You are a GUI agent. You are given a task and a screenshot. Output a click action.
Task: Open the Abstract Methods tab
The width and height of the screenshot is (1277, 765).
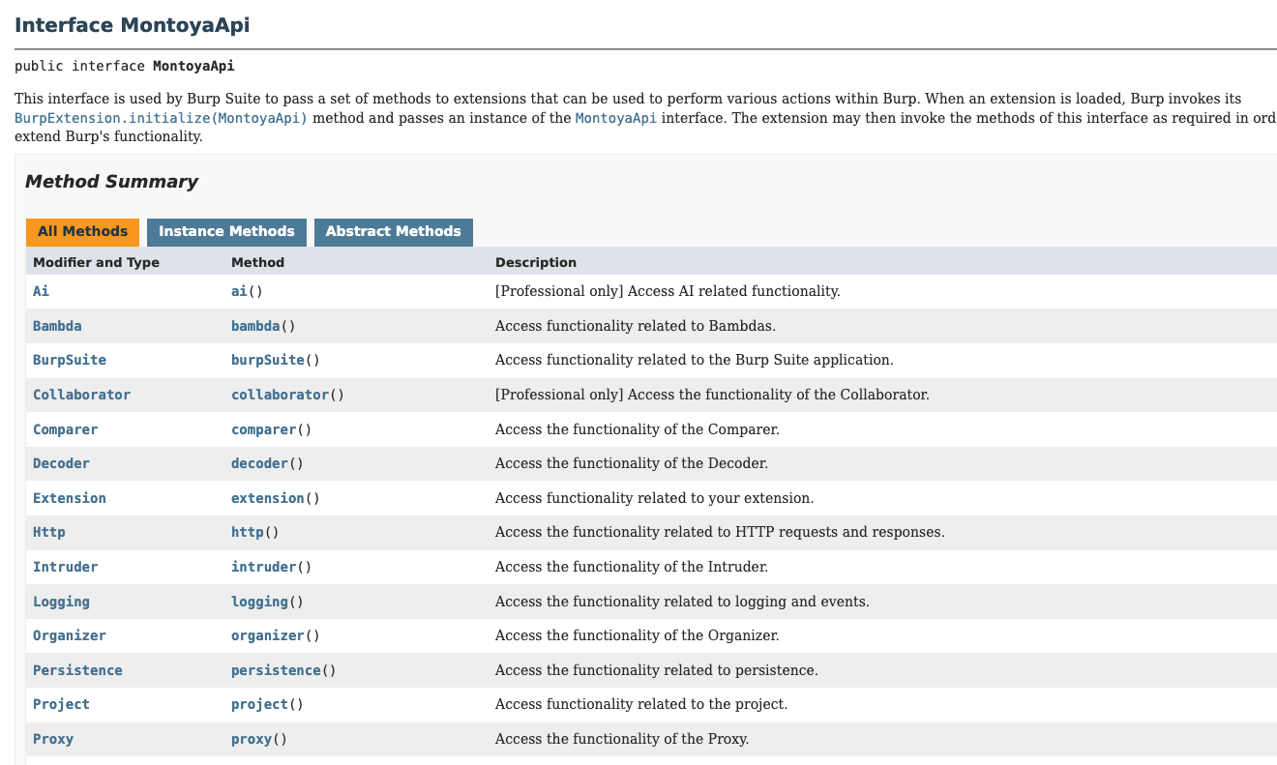coord(393,232)
